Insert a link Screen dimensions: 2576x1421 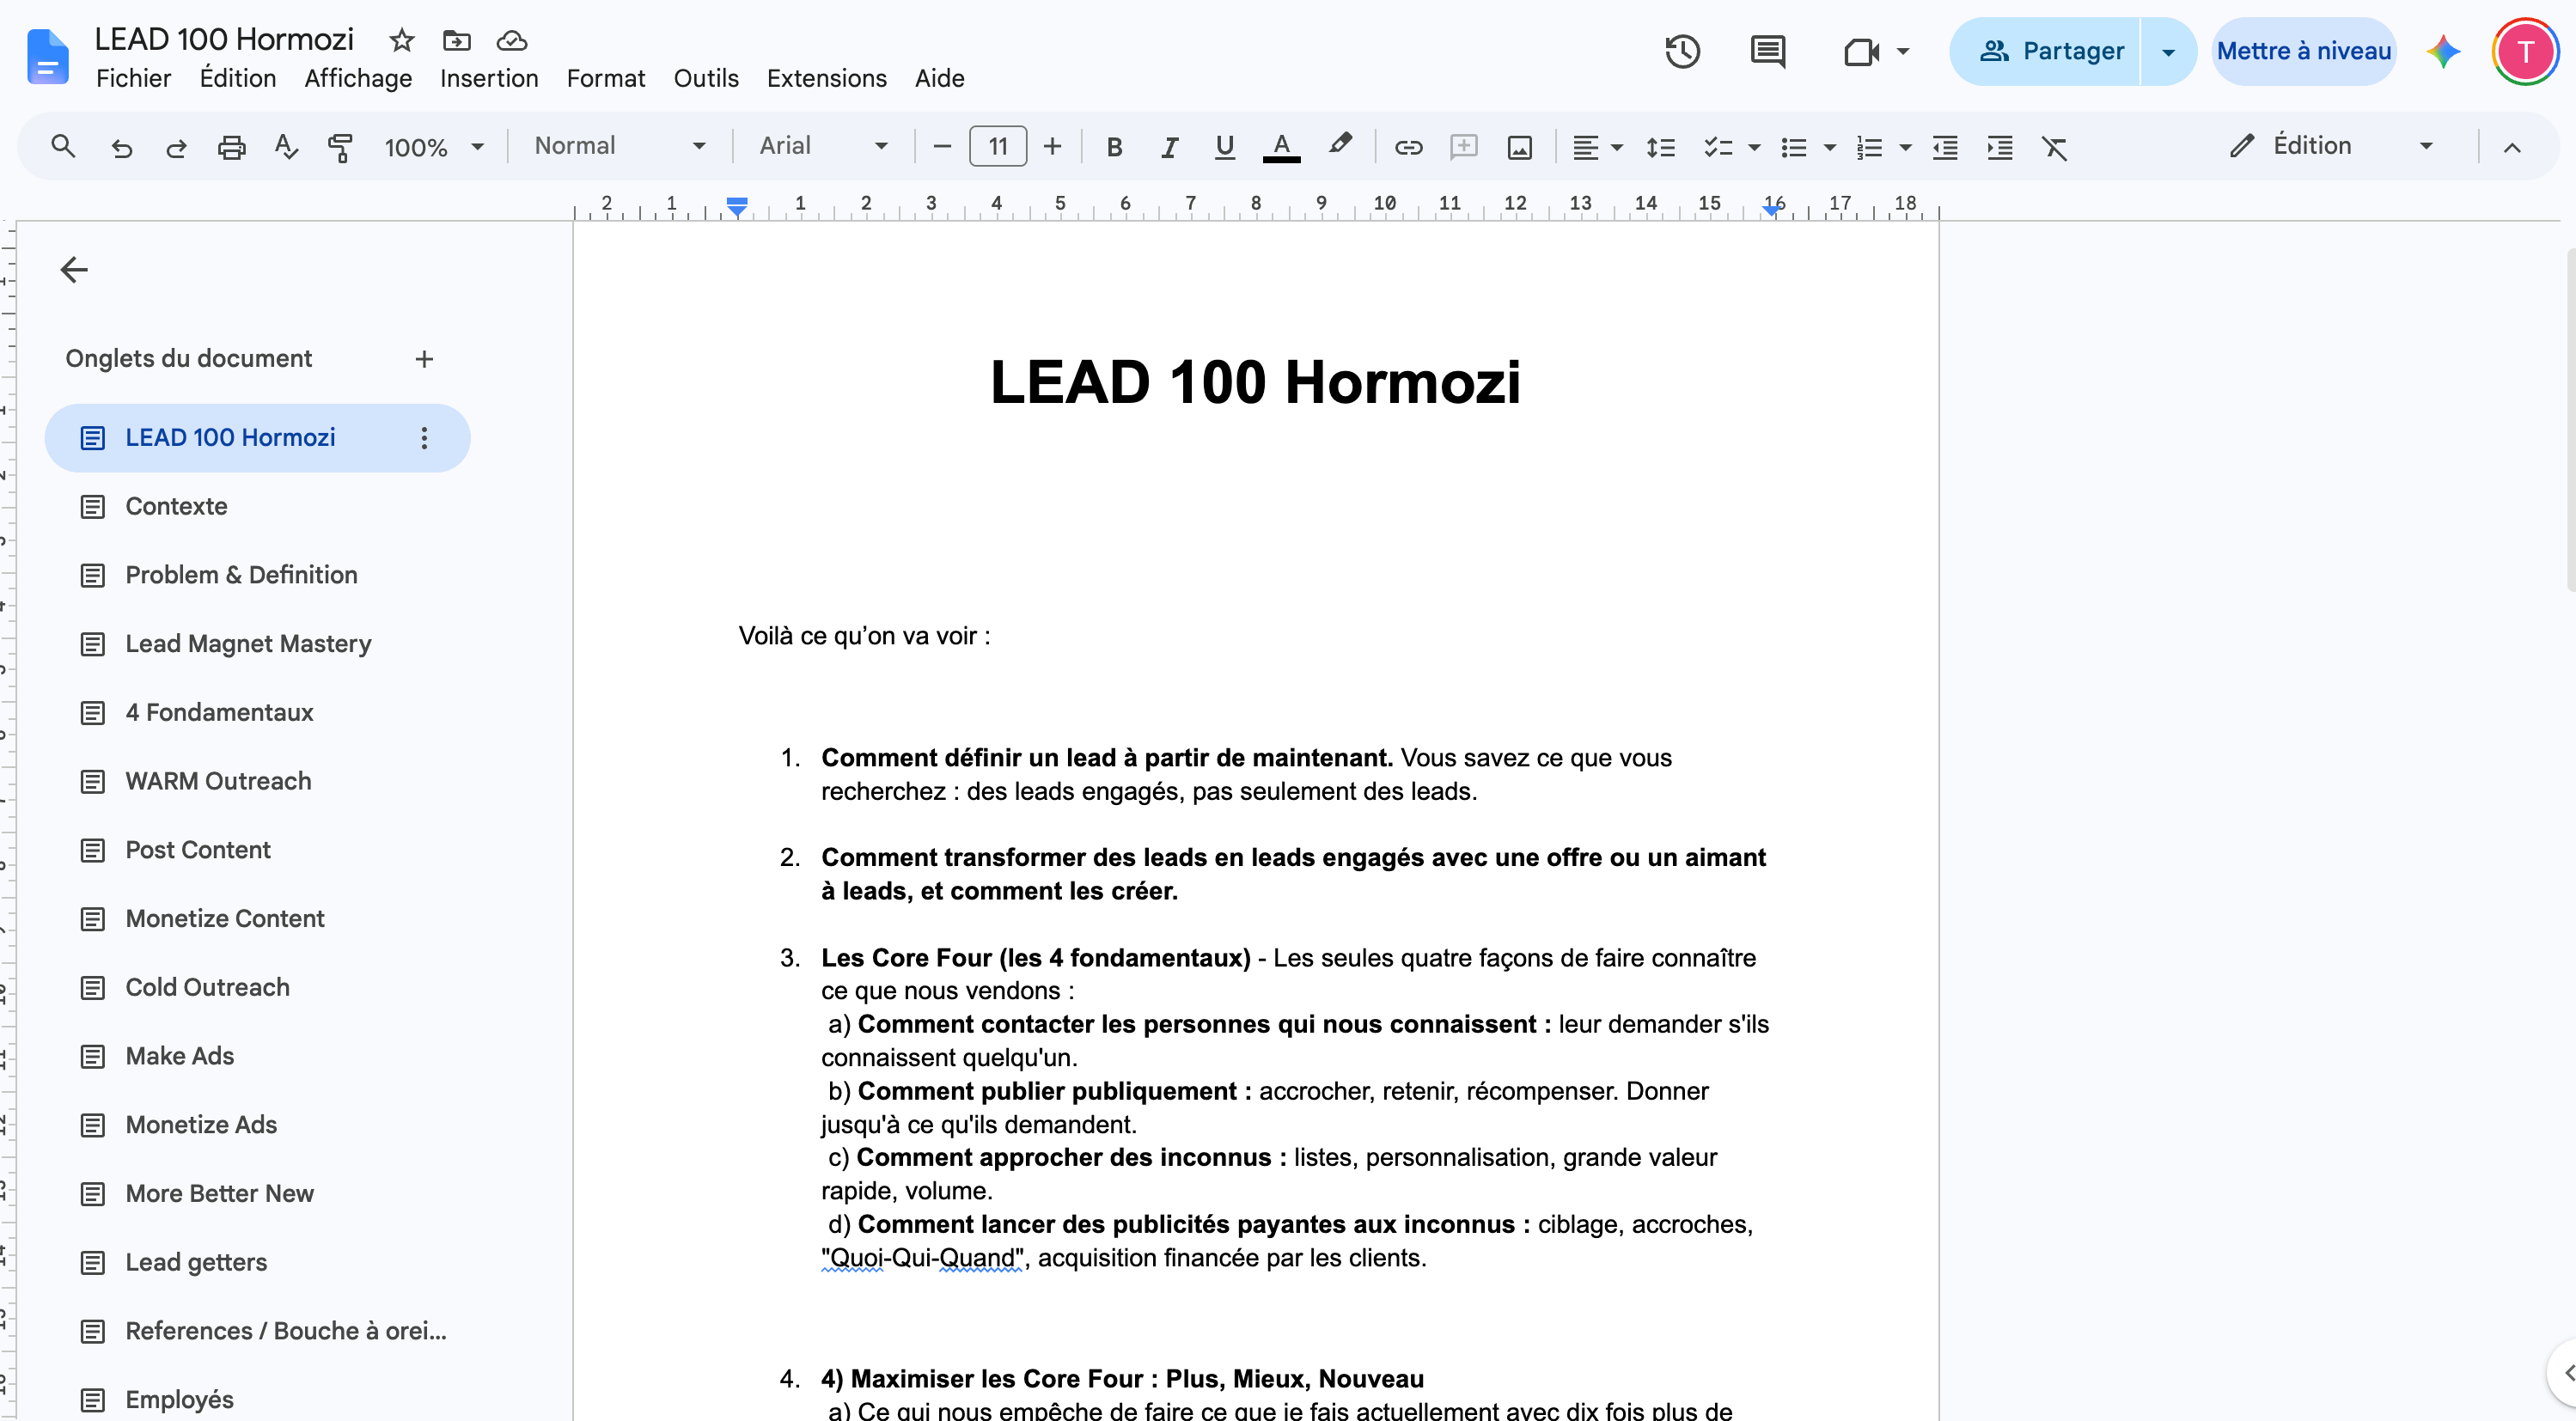pyautogui.click(x=1408, y=148)
